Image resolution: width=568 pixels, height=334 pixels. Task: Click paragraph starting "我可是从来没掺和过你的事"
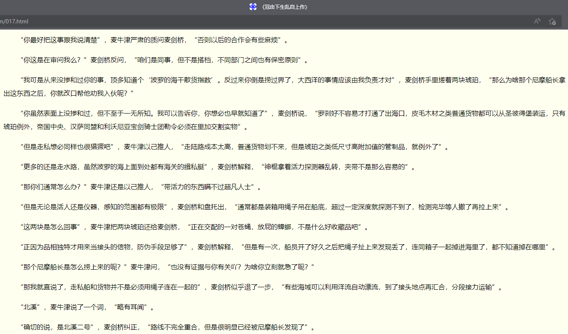284,86
